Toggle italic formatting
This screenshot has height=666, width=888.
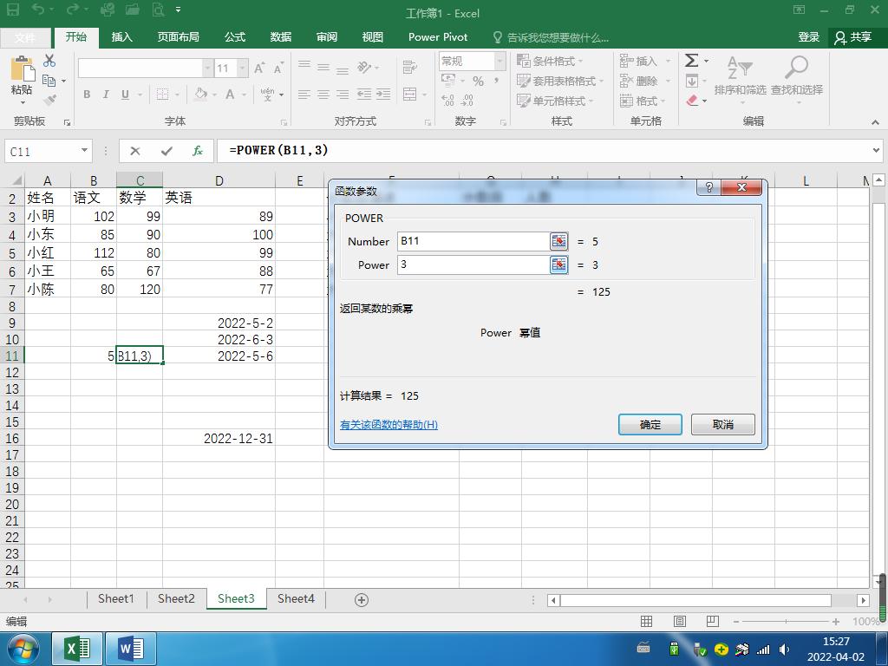[x=105, y=95]
